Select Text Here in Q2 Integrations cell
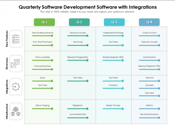The height and width of the screenshot is (131, 175). point(78,78)
